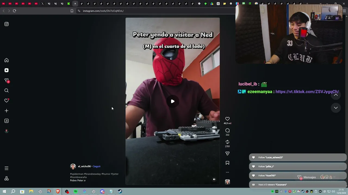Open the reel's audio thumbnail
This screenshot has height=195, width=348.
[x=228, y=182]
